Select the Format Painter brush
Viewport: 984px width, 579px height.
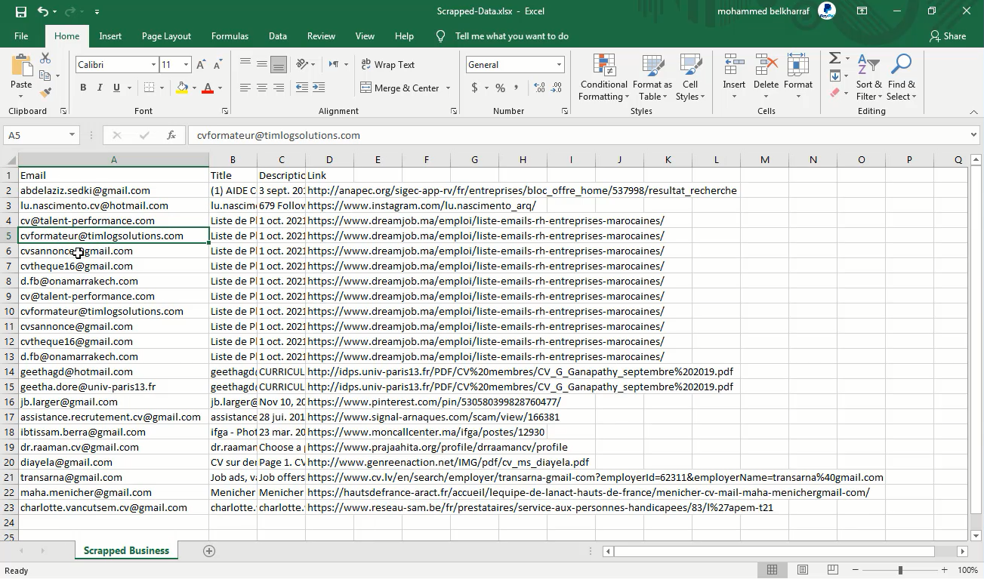[45, 93]
